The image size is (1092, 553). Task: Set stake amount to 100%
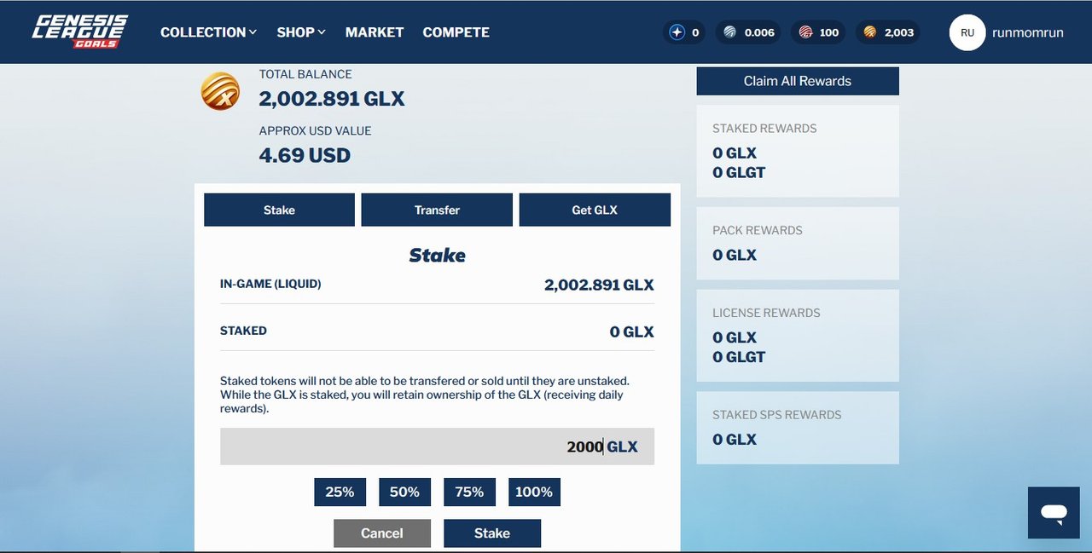click(x=534, y=492)
